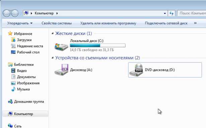This screenshot has height=128, width=206.
Task: Click the arrow before Компьютер in breadcrumb
Action: pos(31,13)
